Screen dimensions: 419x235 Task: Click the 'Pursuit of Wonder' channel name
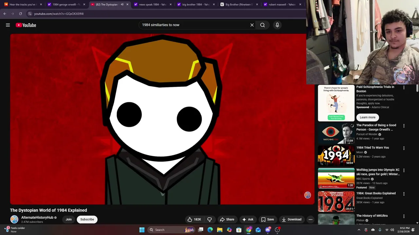pyautogui.click(x=367, y=134)
